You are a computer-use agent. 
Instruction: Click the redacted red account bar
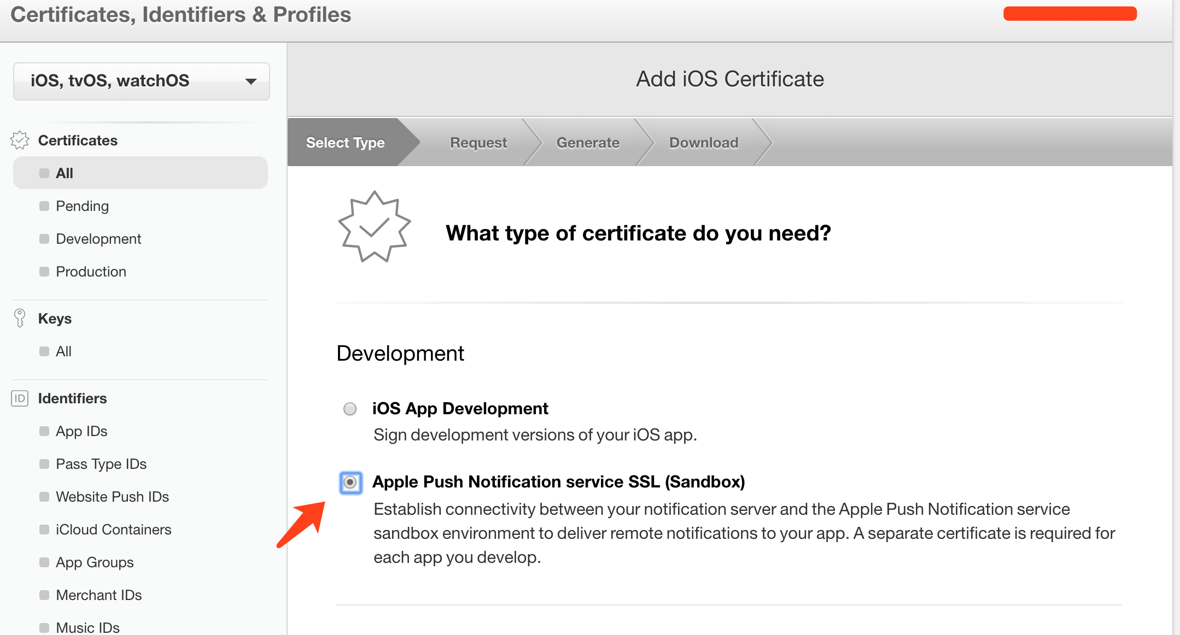coord(1070,14)
